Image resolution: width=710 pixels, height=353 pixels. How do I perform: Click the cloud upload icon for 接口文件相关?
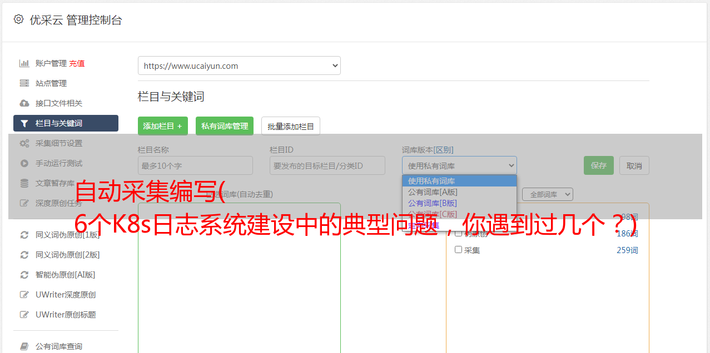click(24, 103)
